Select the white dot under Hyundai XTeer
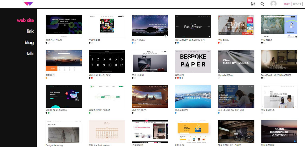 click(219, 78)
